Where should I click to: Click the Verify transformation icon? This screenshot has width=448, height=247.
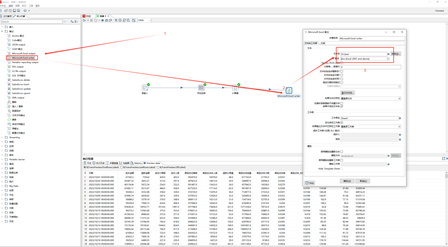pos(116,20)
